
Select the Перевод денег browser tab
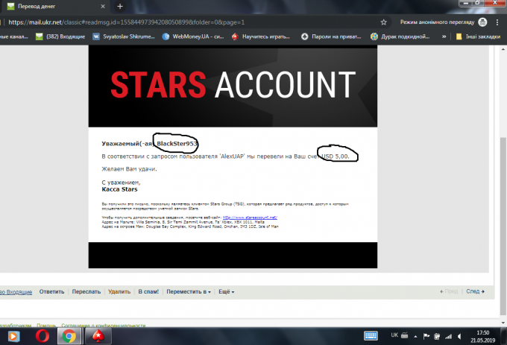coord(55,6)
